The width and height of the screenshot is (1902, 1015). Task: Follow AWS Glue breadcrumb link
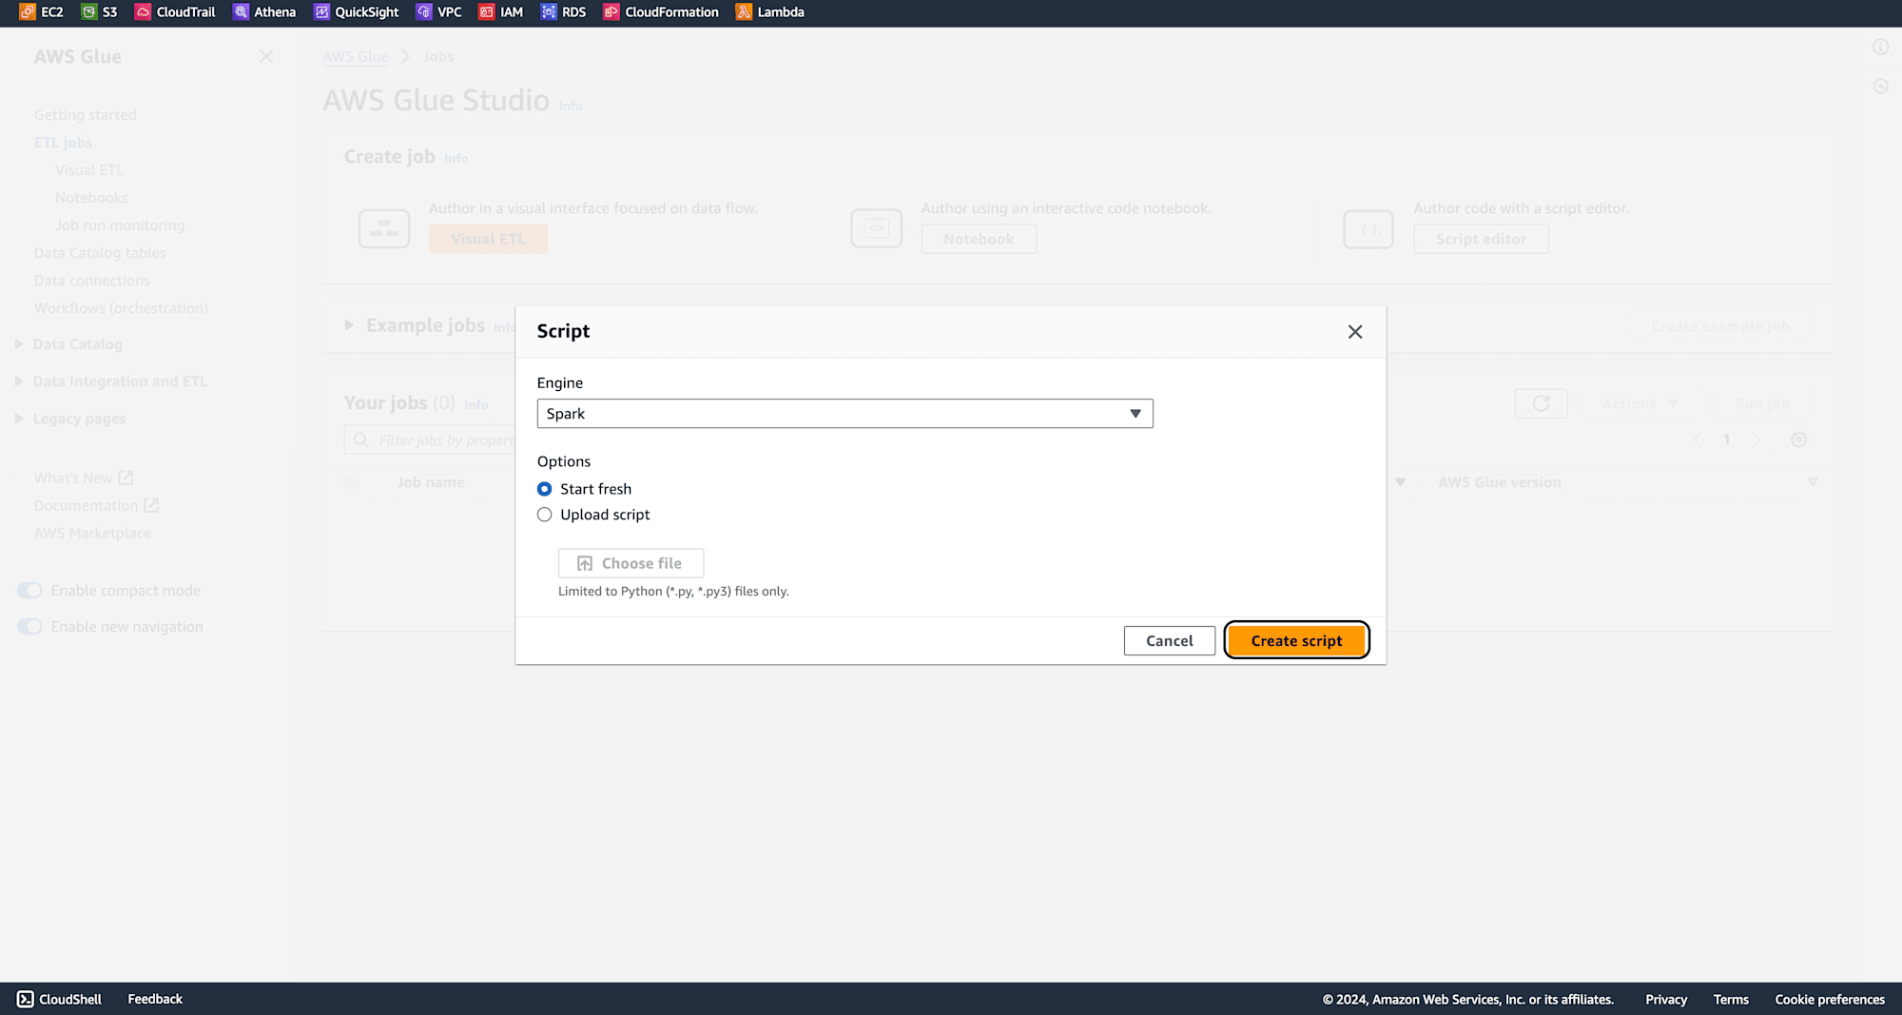tap(356, 57)
